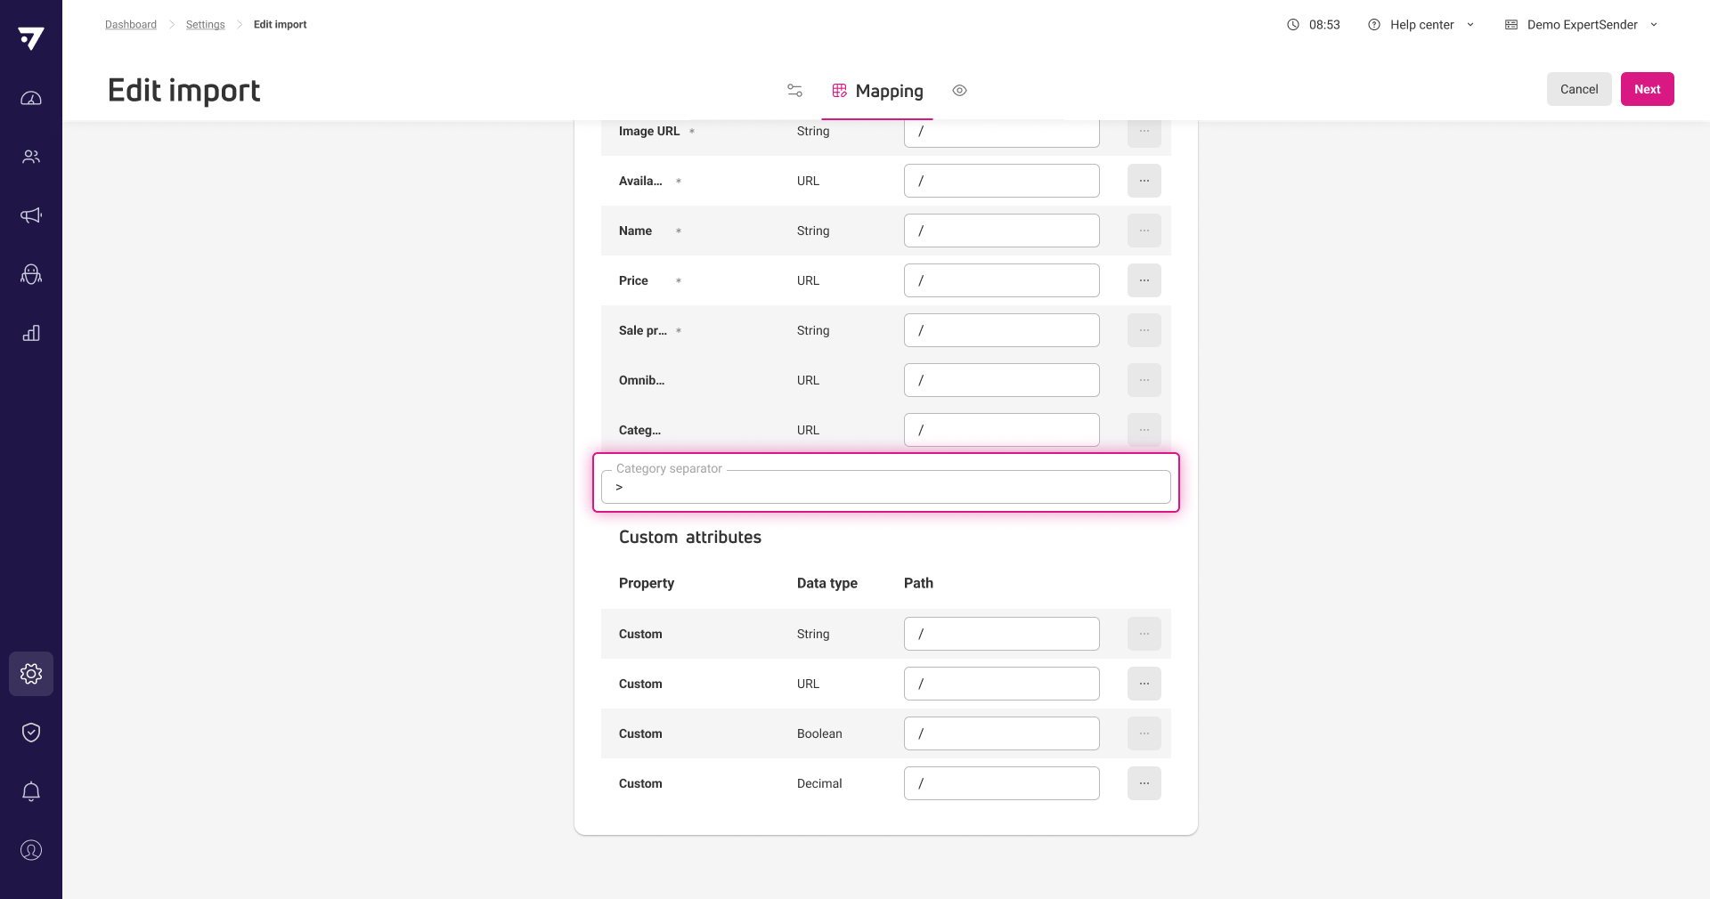Click the Dashboard breadcrumb link
This screenshot has width=1710, height=899.
131,25
